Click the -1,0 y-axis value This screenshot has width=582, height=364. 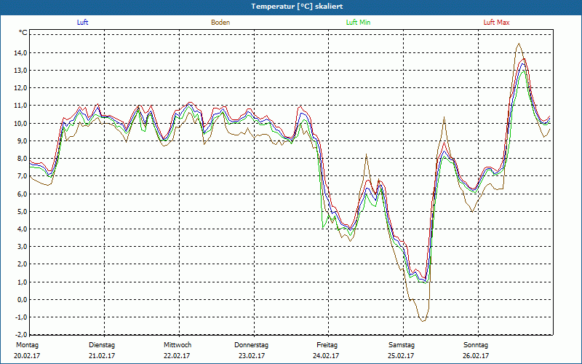22,317
